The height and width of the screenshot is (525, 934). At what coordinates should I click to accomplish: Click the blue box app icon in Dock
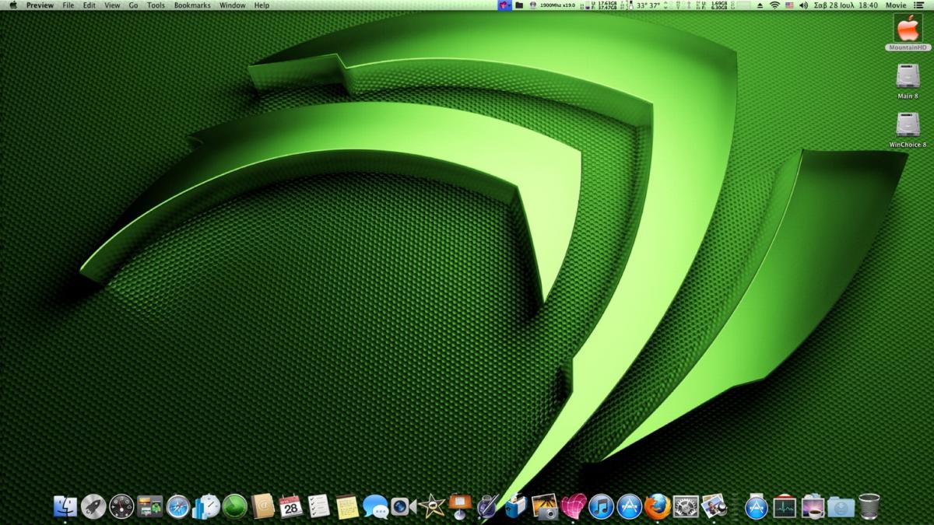click(517, 506)
